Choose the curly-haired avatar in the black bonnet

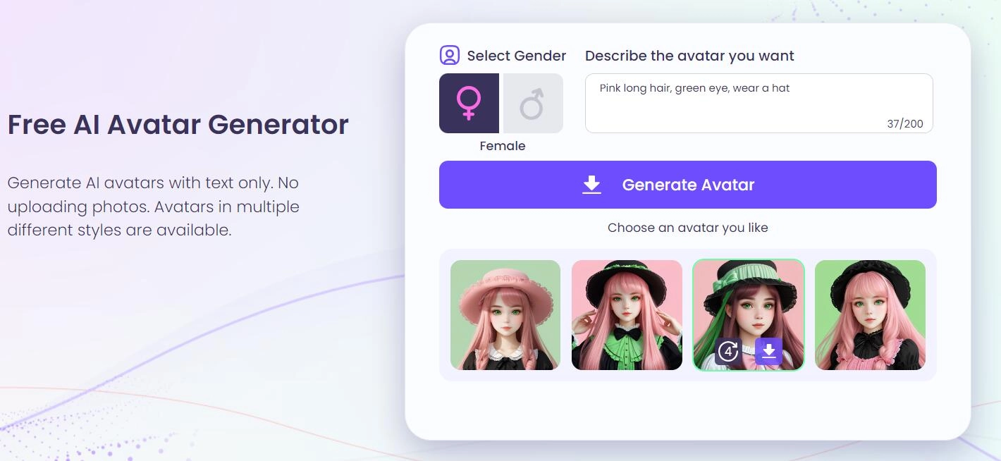870,315
